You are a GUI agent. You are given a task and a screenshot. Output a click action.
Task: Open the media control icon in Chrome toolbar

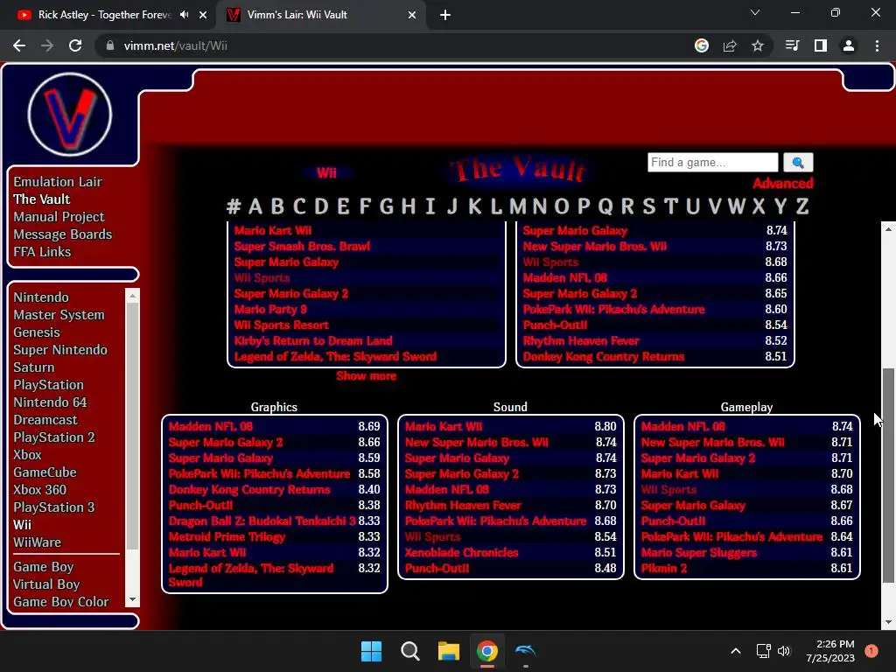pos(792,45)
